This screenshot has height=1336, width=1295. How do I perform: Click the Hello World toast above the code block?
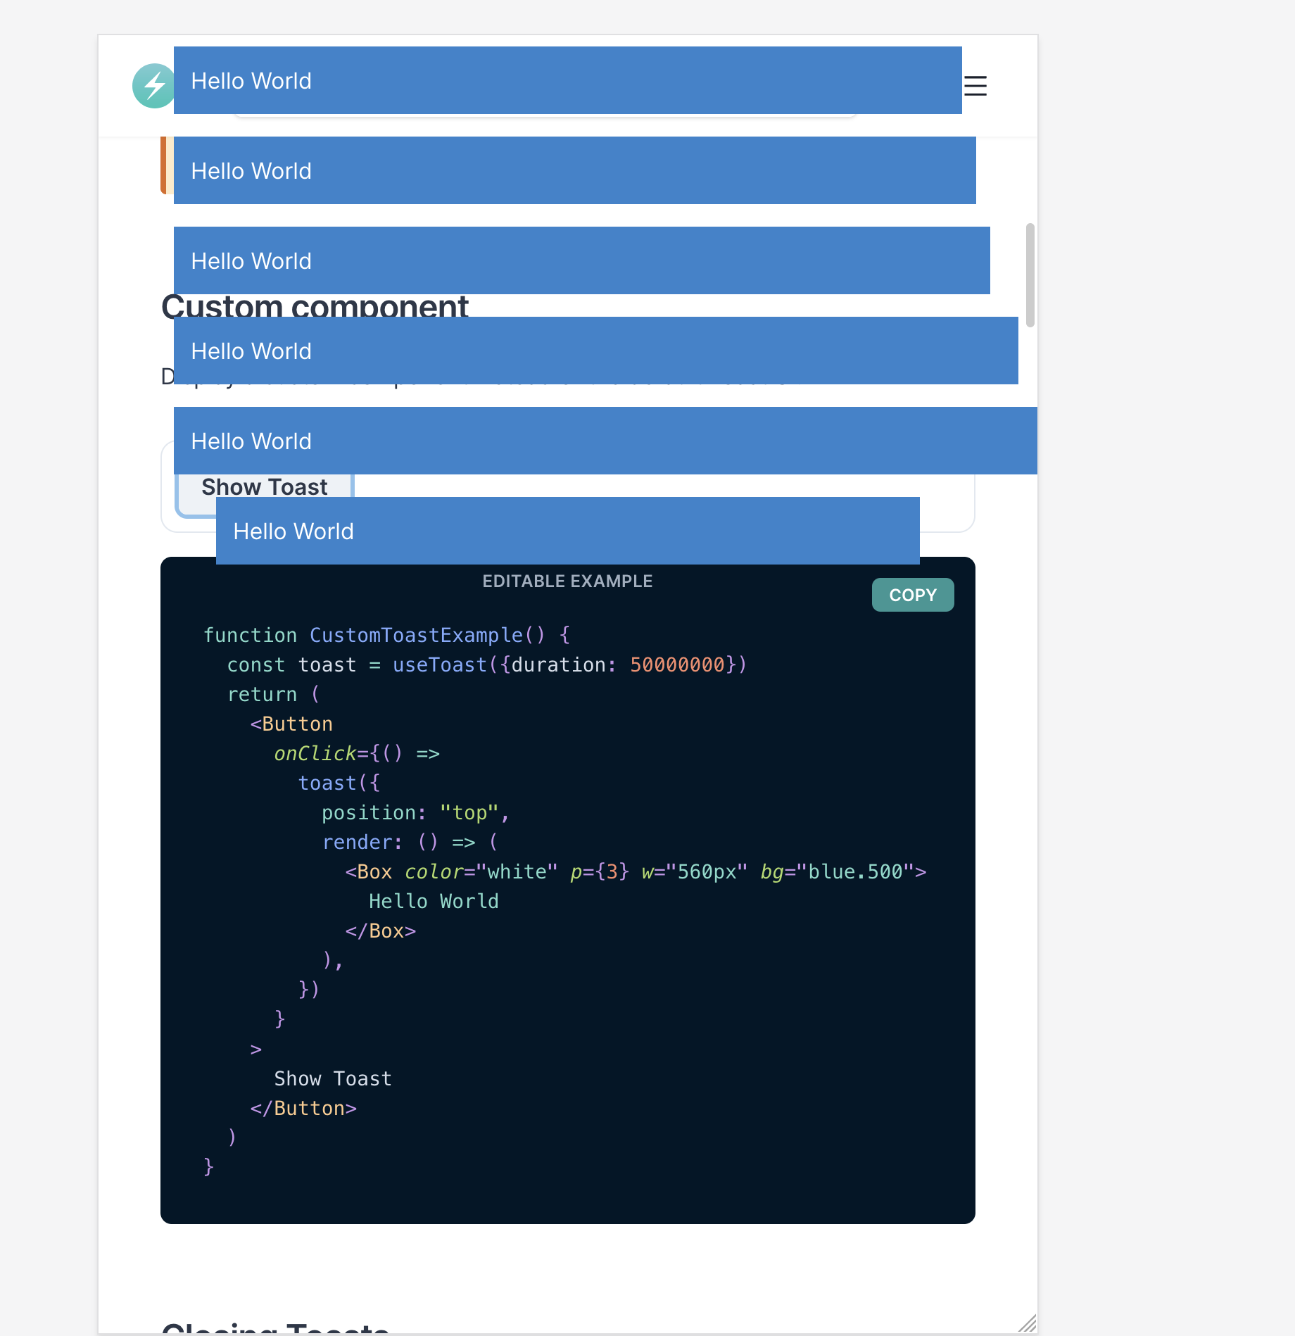pyautogui.click(x=567, y=531)
